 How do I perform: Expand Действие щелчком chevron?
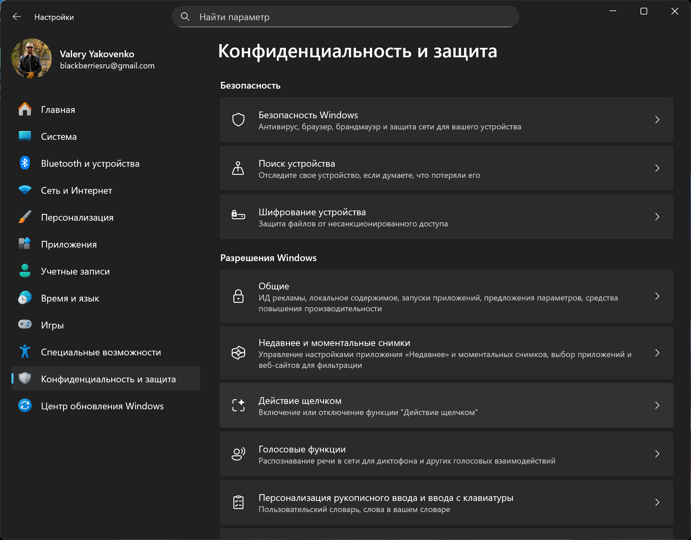pos(657,405)
